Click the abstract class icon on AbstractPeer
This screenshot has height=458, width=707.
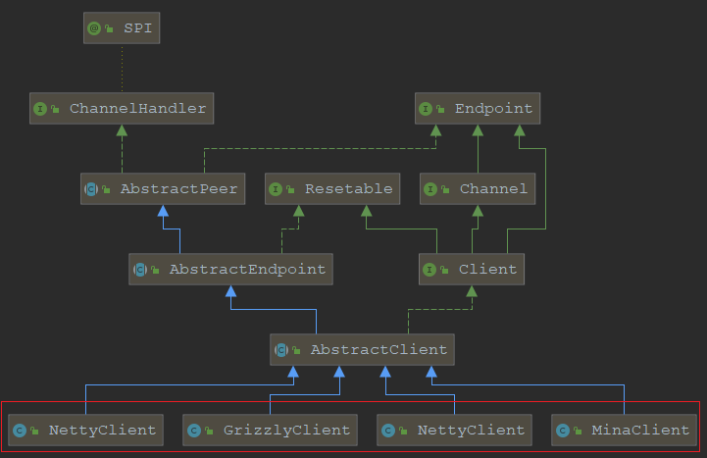coord(91,189)
